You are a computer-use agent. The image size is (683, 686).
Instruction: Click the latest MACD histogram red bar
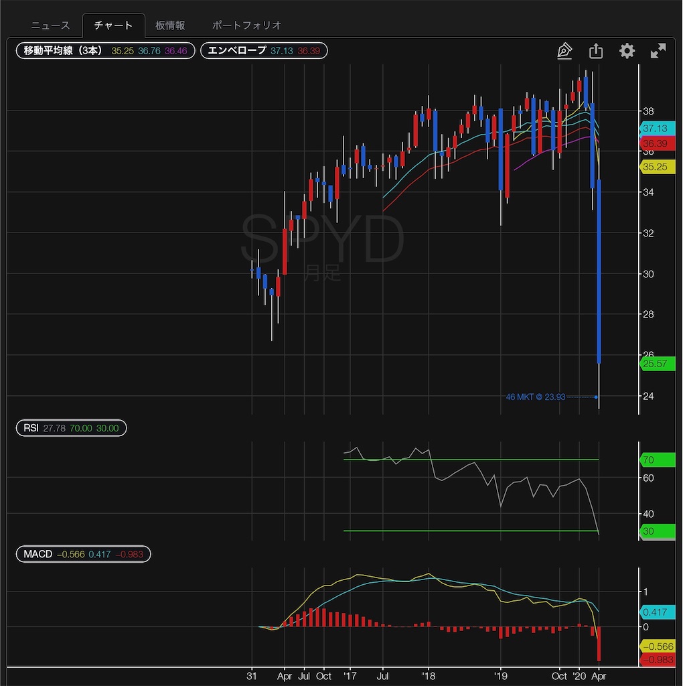(x=599, y=644)
